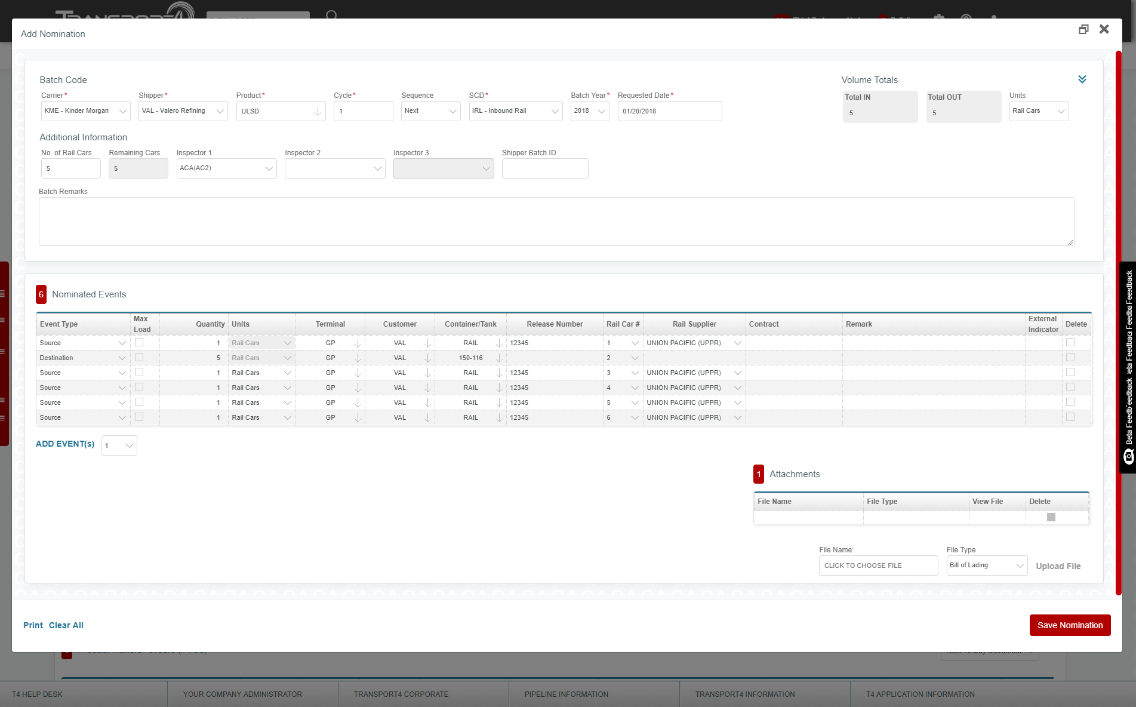Click the red vertical scrollbar of dialog
Viewport: 1136px width, 707px height.
pos(1118,322)
